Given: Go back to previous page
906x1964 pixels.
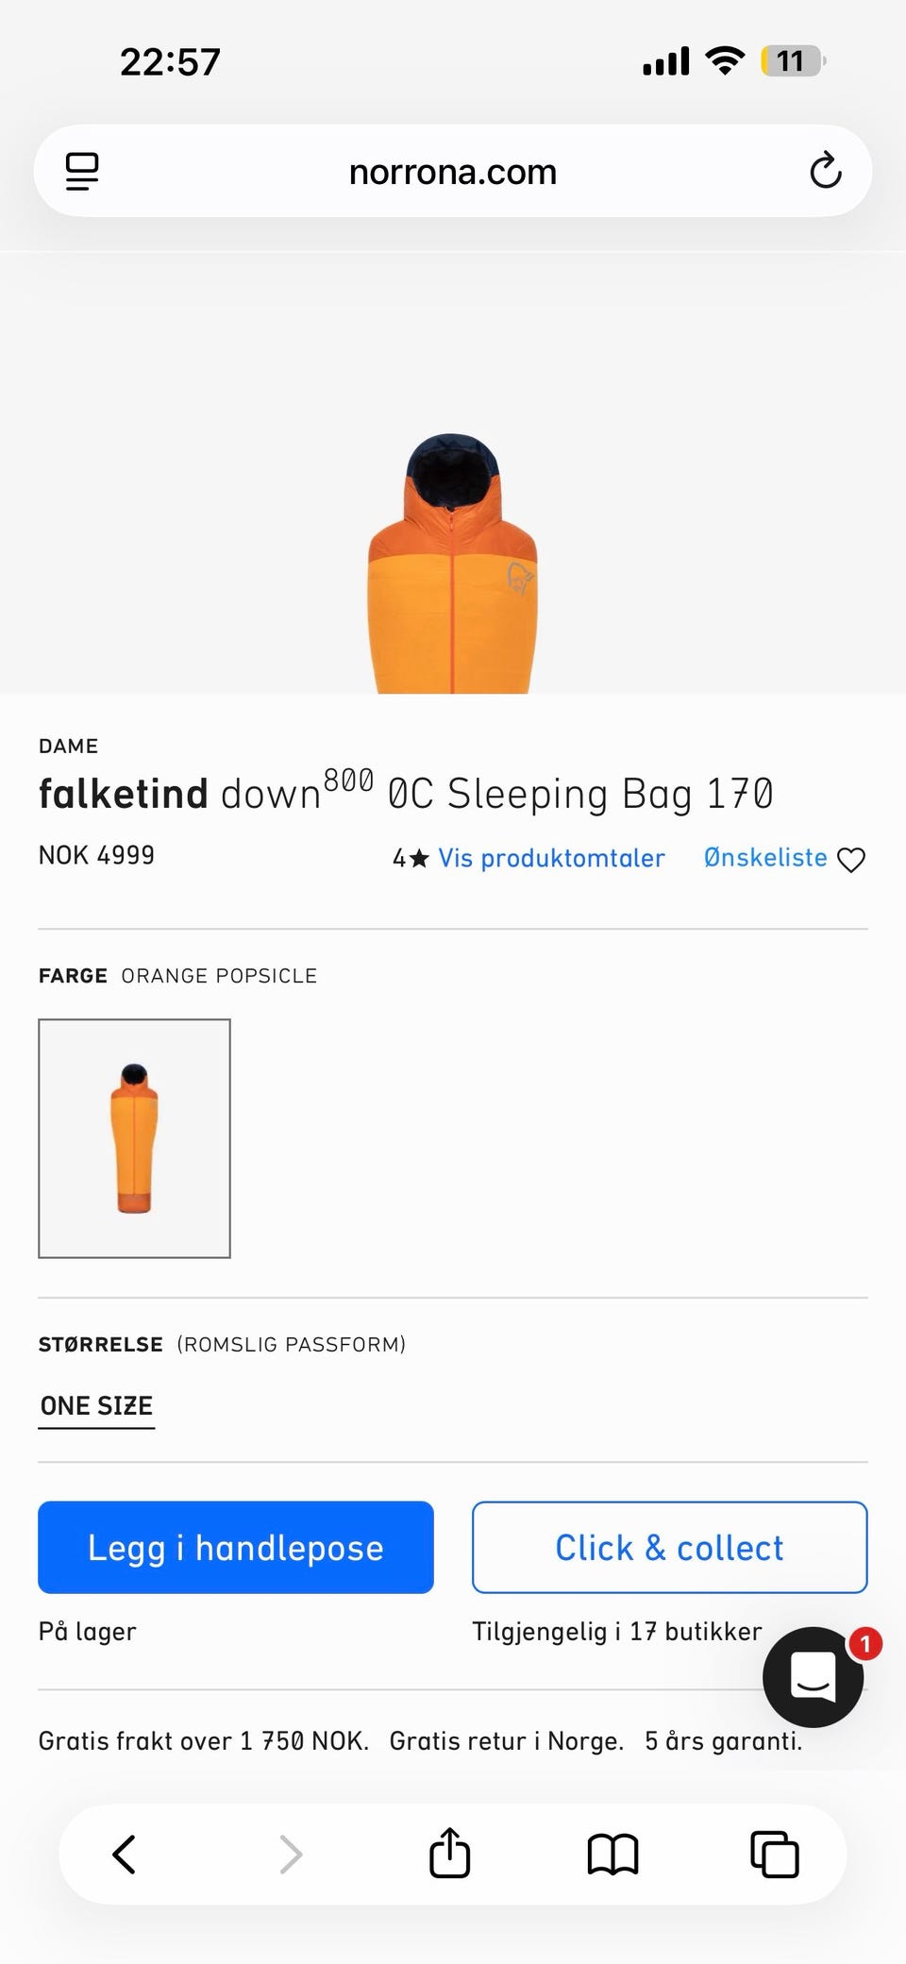Looking at the screenshot, I should point(125,1854).
